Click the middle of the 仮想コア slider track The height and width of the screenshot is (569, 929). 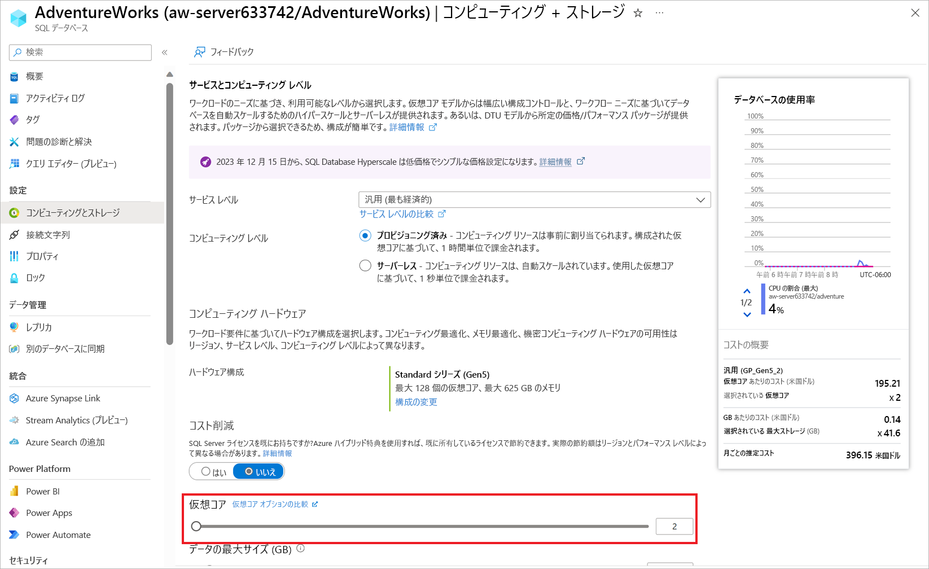[422, 526]
